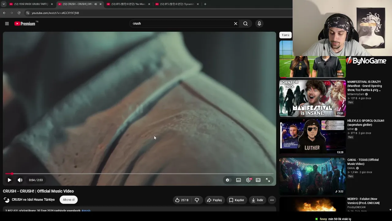Reload the YouTube page

click(x=19, y=13)
